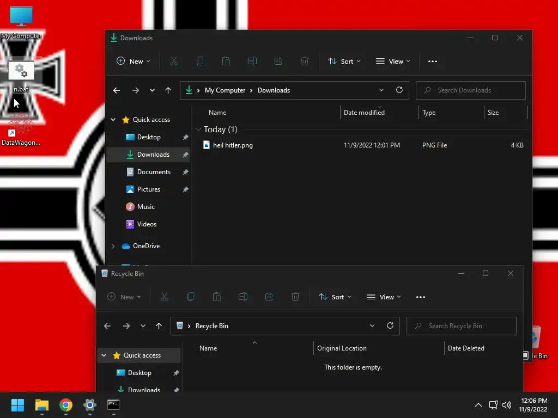Refresh the Recycle Bin view

click(390, 325)
